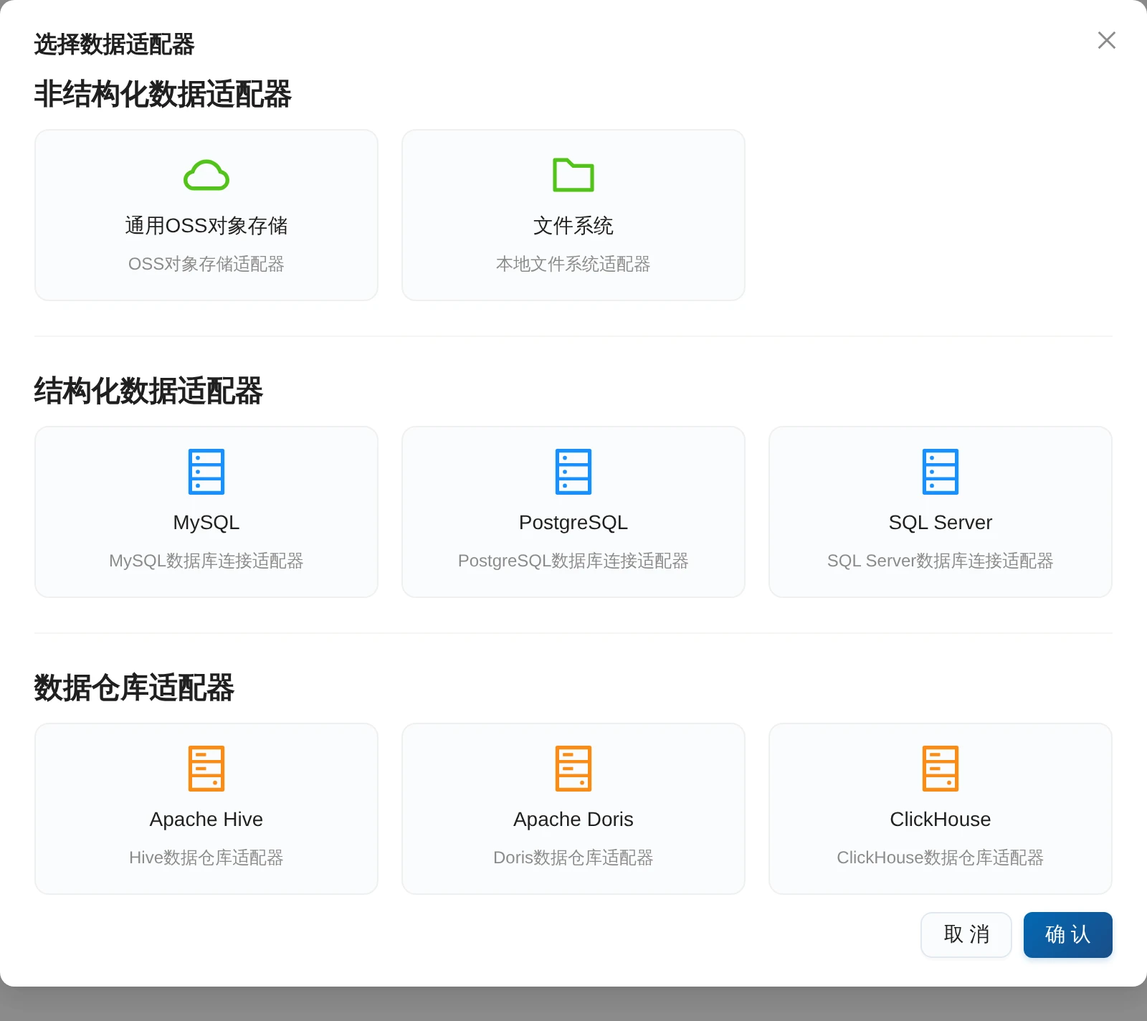Click the blue database icon above MySQL
This screenshot has width=1147, height=1021.
206,472
